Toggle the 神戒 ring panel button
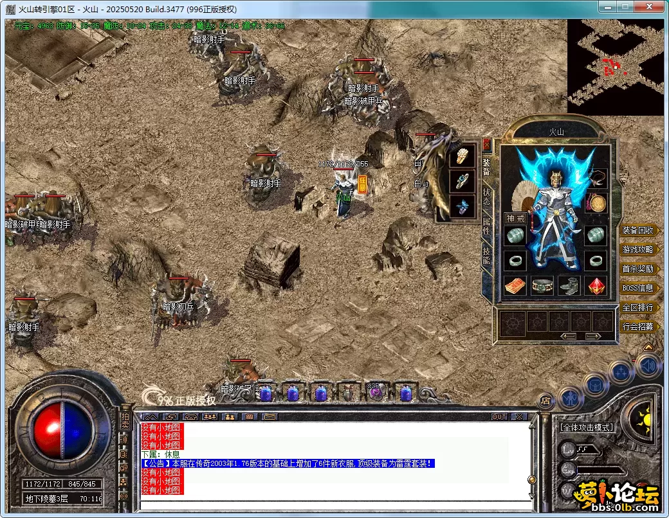 (x=515, y=219)
